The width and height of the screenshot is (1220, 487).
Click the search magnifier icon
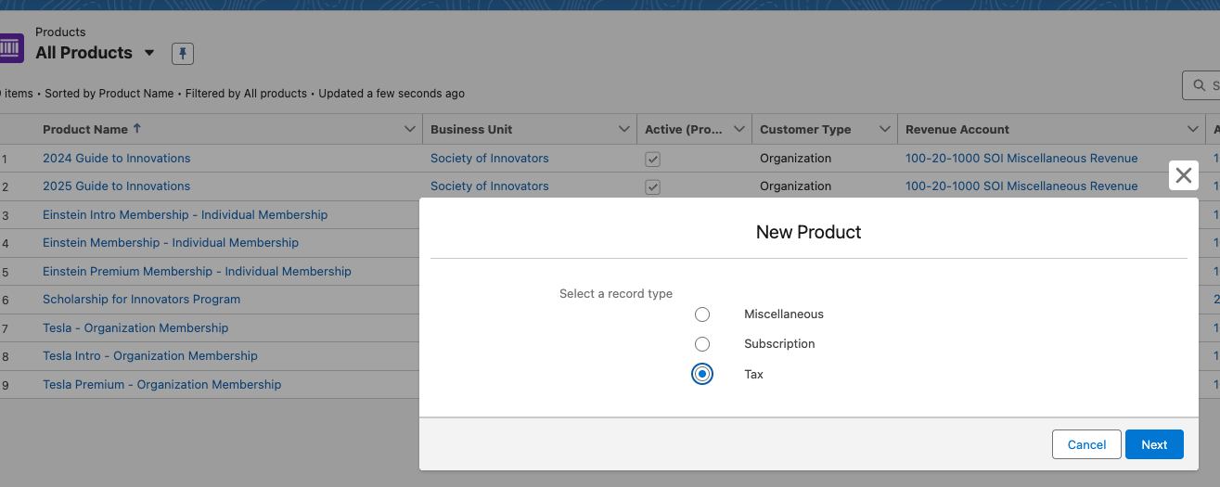[1199, 85]
